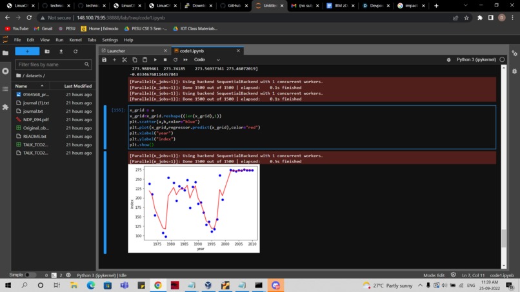Cut the selected cell using scissors icon

[125, 60]
